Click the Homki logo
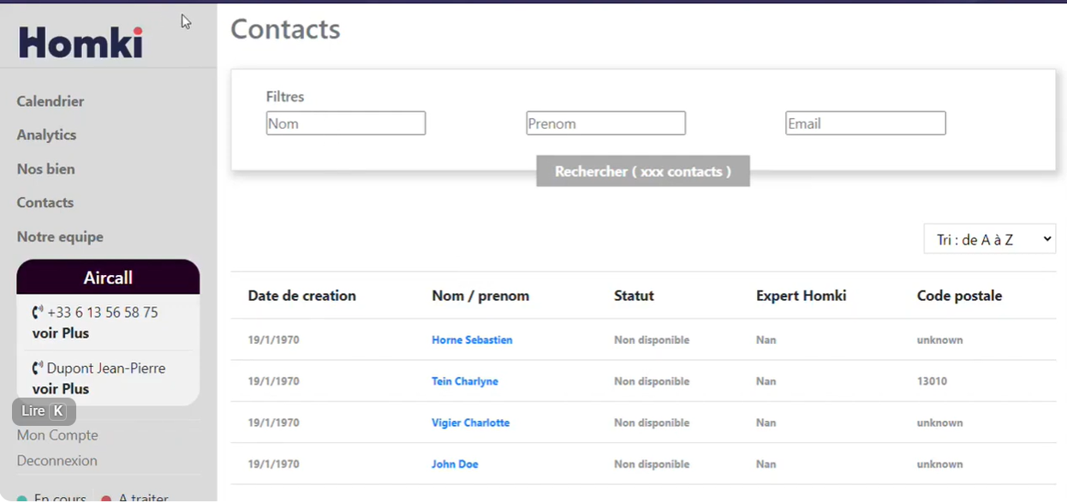 click(80, 42)
